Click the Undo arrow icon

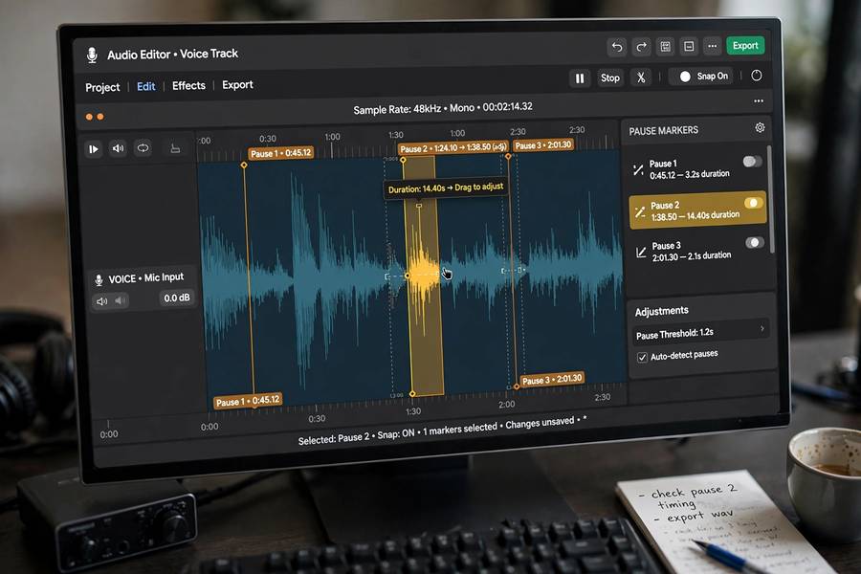(617, 47)
